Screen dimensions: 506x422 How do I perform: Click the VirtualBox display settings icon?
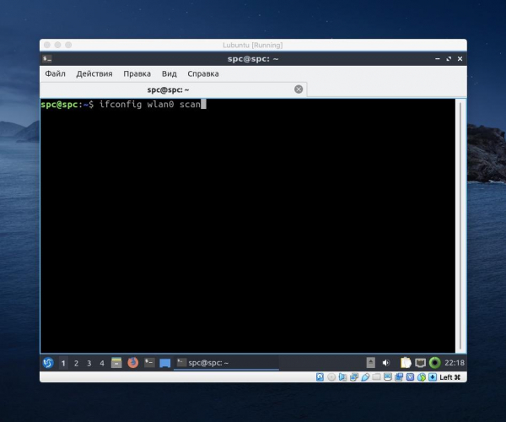point(388,376)
